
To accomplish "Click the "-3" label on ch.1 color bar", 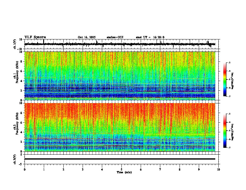I will (x=229, y=63).
